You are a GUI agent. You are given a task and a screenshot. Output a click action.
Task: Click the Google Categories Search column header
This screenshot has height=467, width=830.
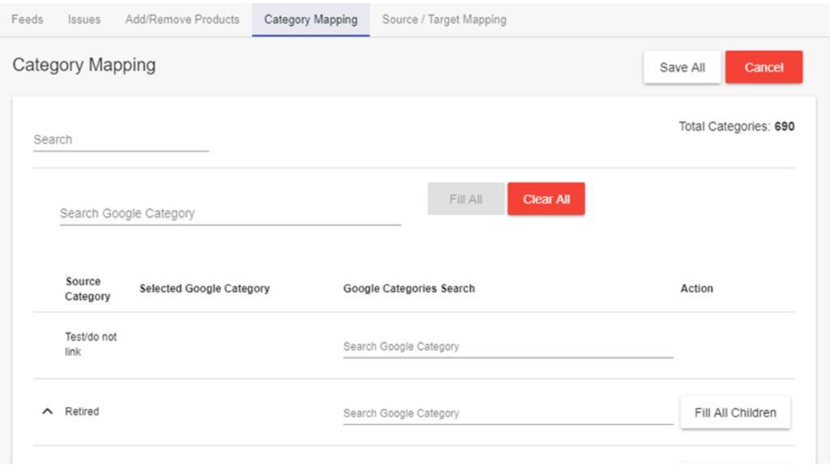[409, 288]
